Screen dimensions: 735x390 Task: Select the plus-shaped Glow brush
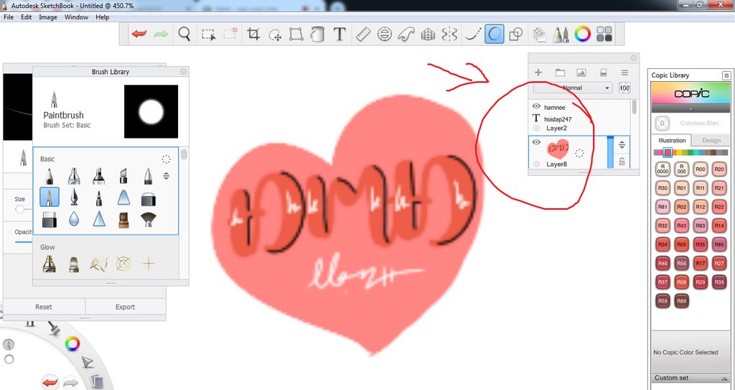149,264
